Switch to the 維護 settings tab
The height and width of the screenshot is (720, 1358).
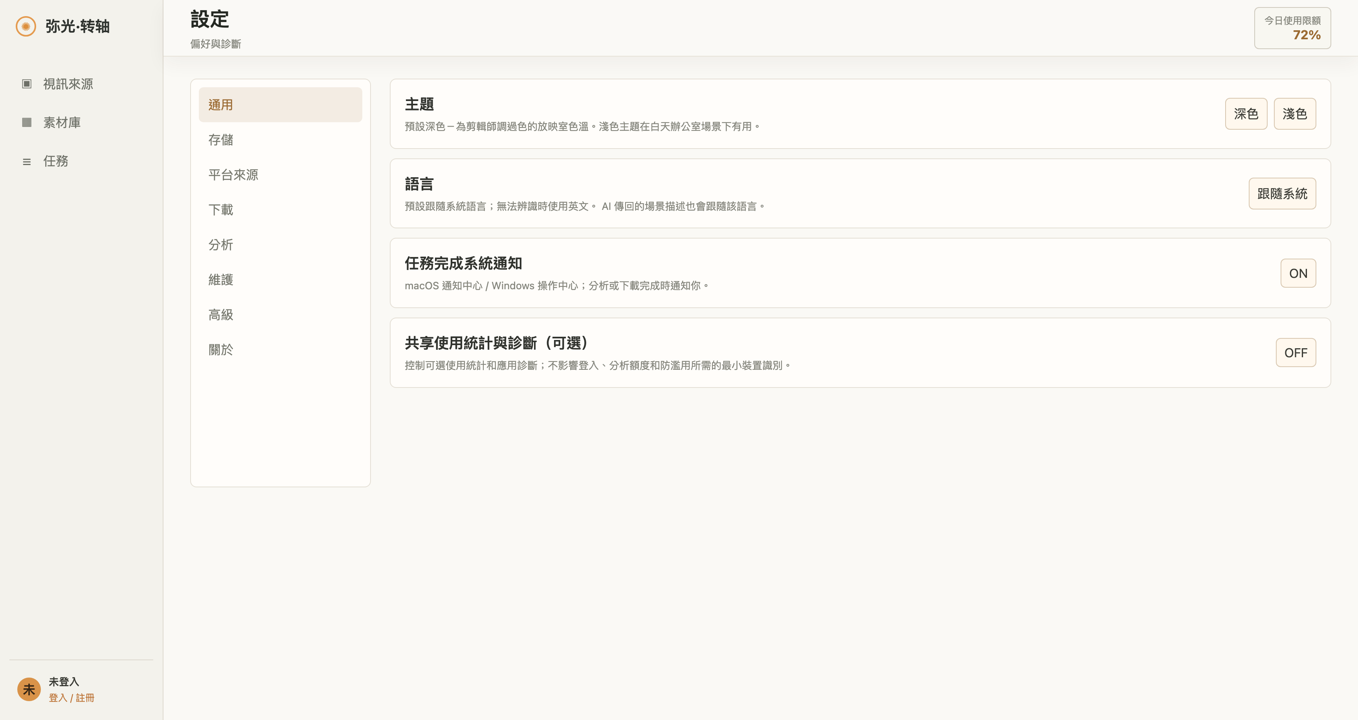point(281,279)
